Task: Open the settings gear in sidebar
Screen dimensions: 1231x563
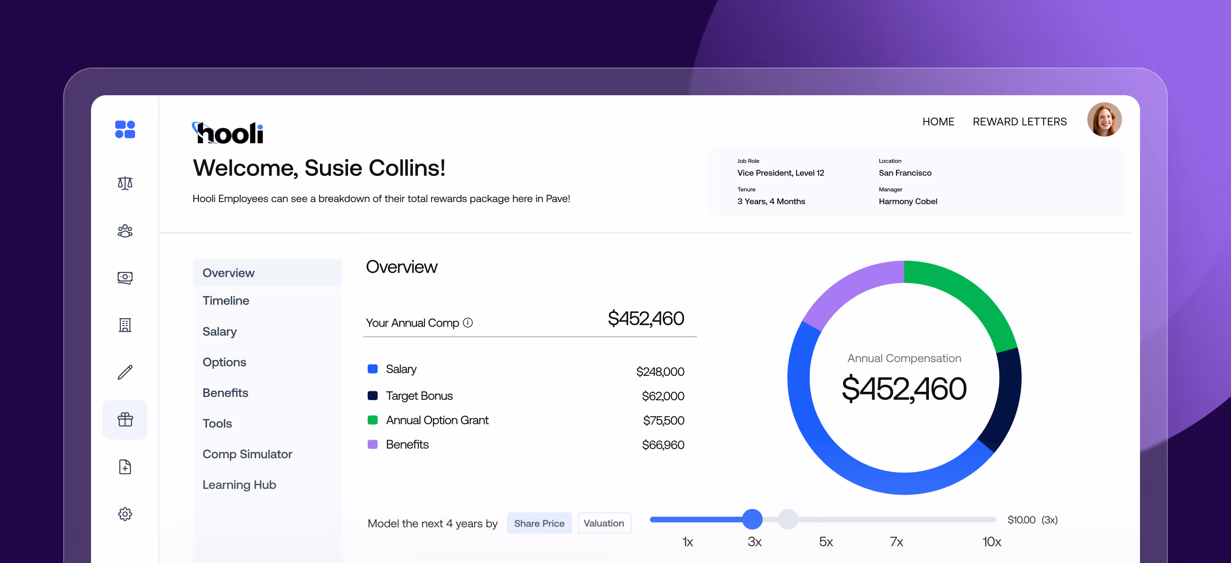Action: click(125, 514)
